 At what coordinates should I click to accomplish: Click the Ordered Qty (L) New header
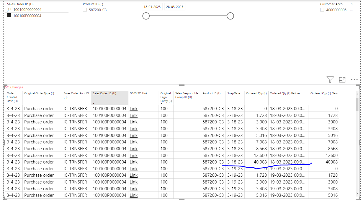point(324,97)
